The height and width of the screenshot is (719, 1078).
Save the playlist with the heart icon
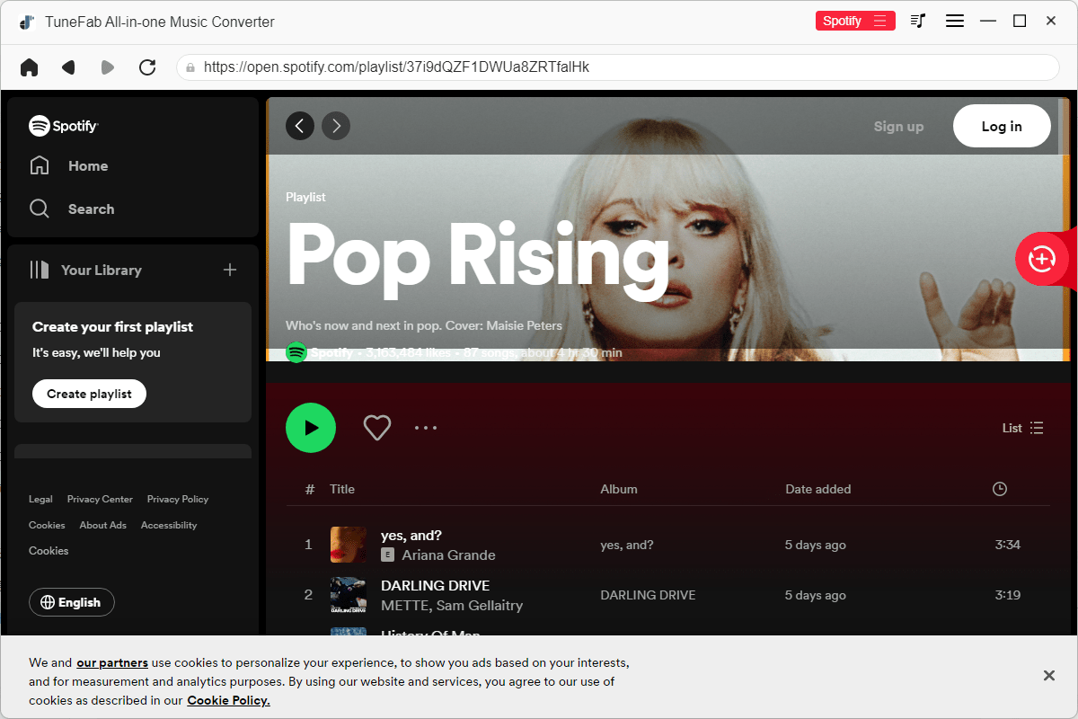pos(376,427)
